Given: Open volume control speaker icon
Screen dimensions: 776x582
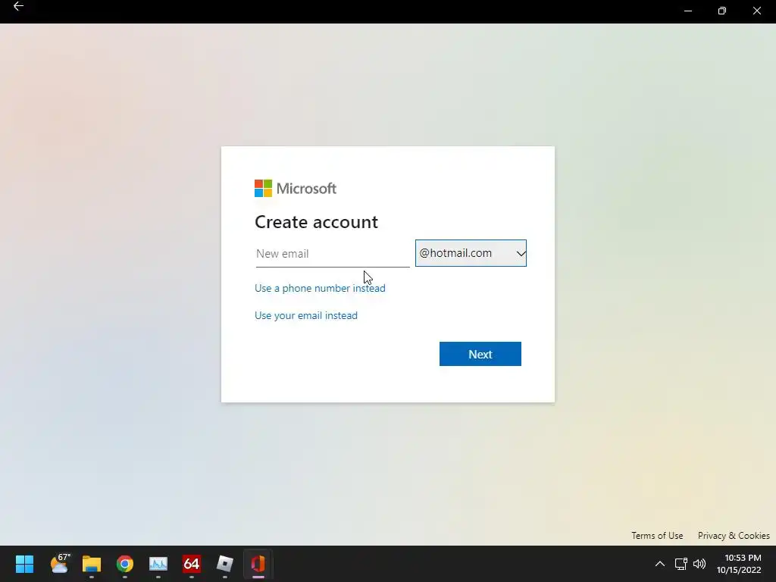Looking at the screenshot, I should (699, 564).
